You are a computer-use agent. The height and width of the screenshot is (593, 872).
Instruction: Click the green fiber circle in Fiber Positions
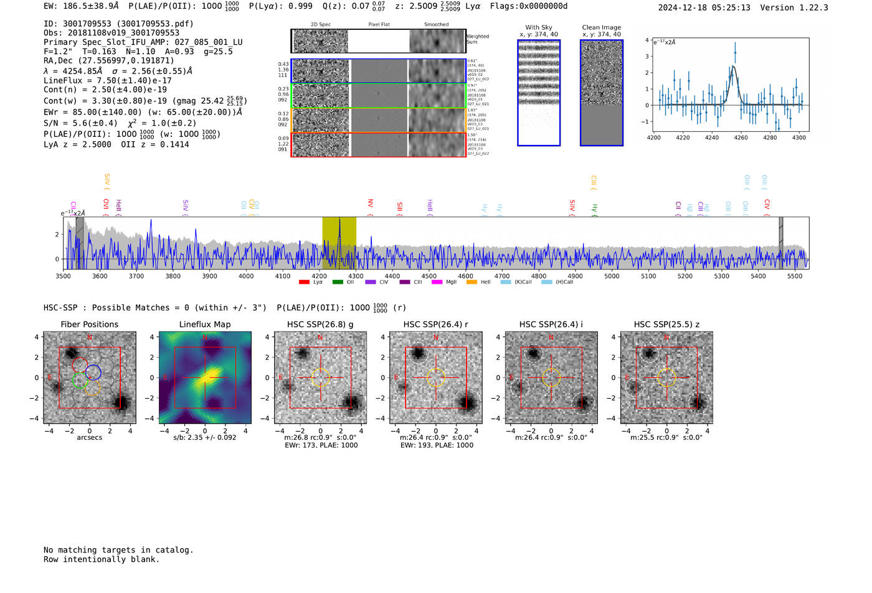tap(79, 380)
